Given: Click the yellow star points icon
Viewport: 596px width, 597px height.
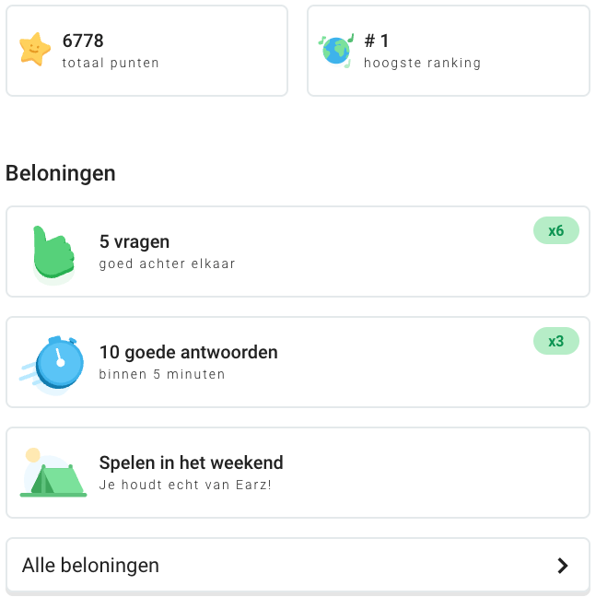Looking at the screenshot, I should [x=35, y=50].
